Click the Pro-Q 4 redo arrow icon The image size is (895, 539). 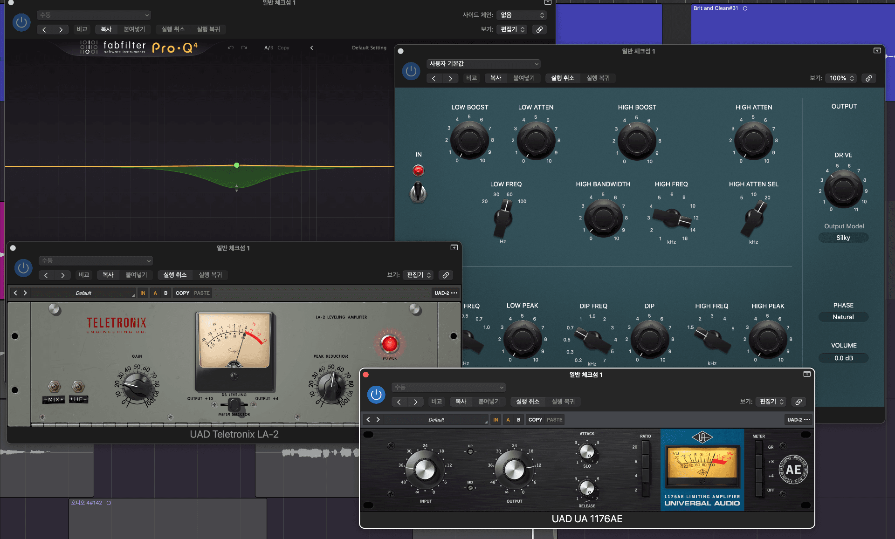pos(244,48)
